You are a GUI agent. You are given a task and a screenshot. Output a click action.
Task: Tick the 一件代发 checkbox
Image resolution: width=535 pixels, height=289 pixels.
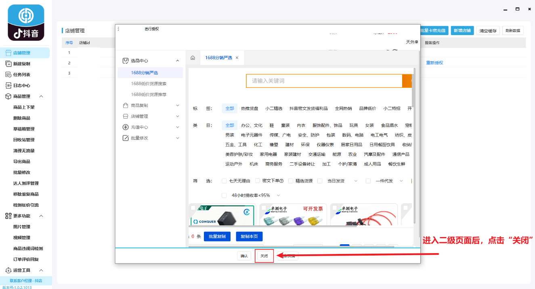tap(368, 181)
